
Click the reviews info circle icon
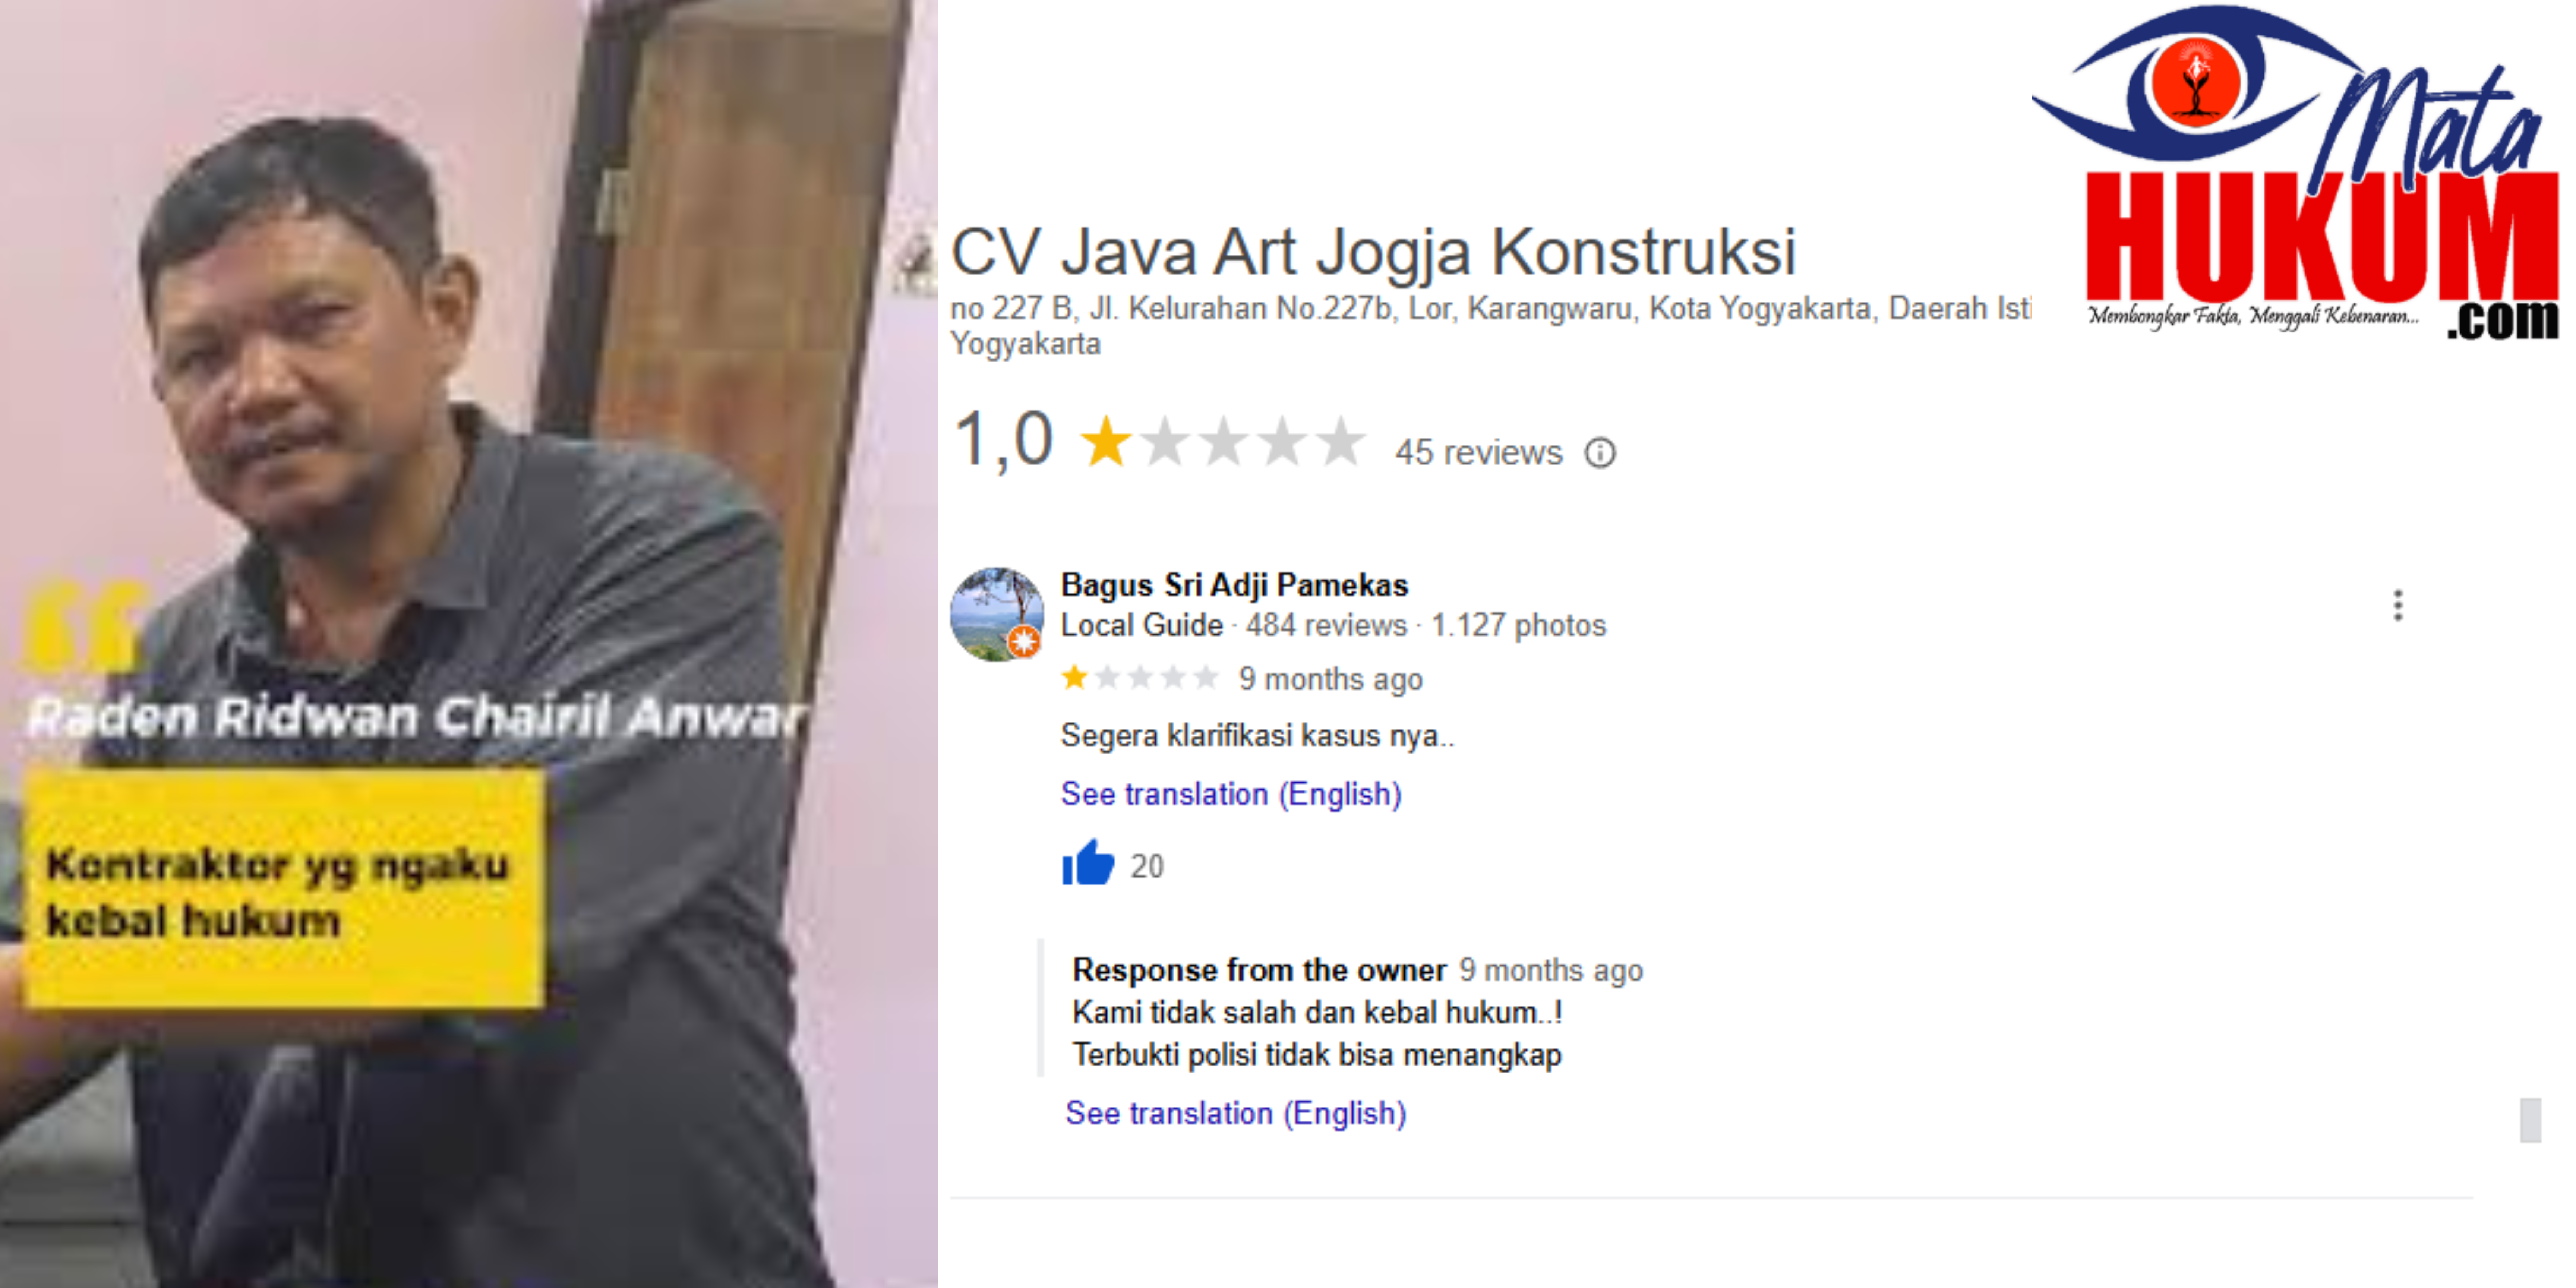click(1600, 453)
